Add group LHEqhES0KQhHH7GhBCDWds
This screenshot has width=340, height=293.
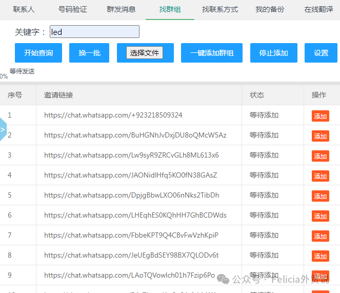[x=321, y=216]
